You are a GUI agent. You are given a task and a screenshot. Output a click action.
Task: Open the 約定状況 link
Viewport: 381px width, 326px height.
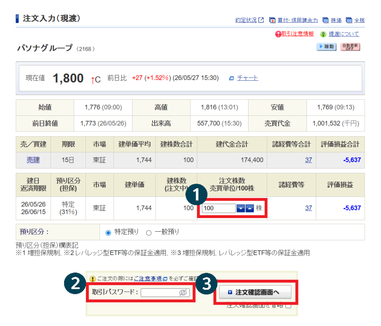coord(246,20)
